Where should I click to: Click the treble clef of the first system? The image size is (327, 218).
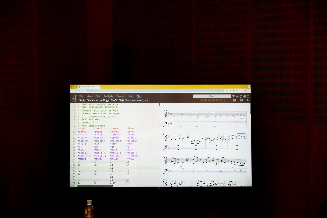(166, 114)
